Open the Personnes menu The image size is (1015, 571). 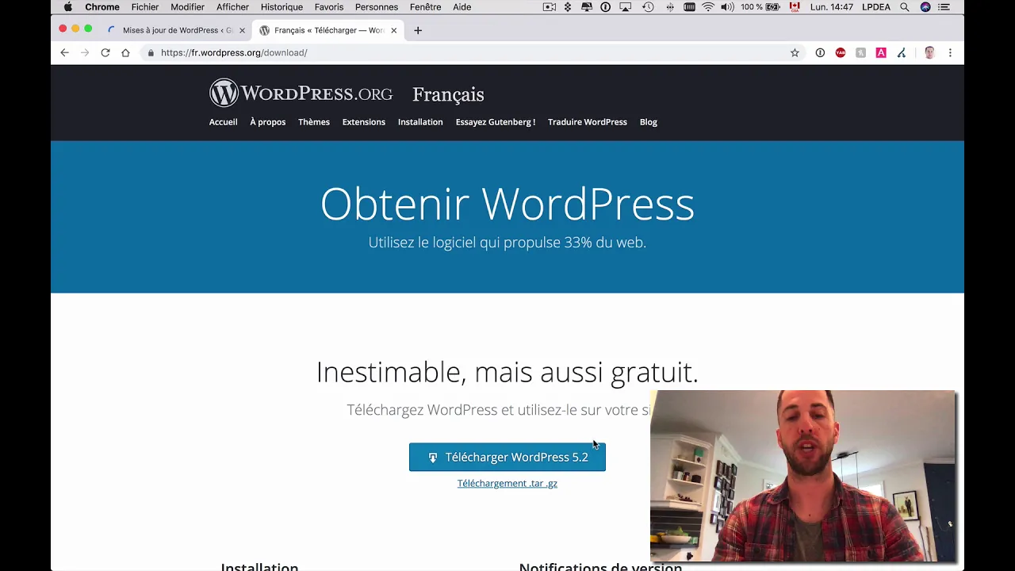click(x=377, y=7)
